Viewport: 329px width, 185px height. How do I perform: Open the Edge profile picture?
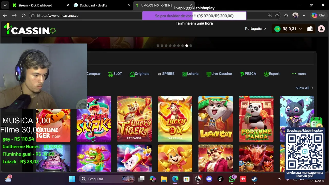click(295, 15)
